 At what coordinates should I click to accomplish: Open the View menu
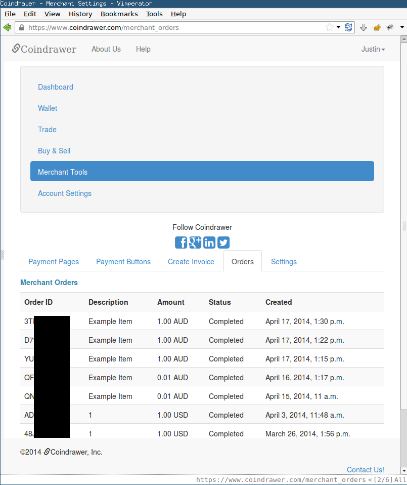52,14
